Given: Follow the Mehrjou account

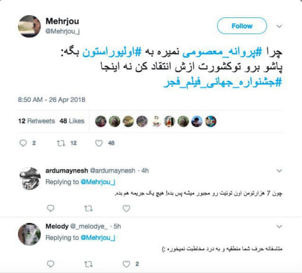Looking at the screenshot, I should point(242,26).
